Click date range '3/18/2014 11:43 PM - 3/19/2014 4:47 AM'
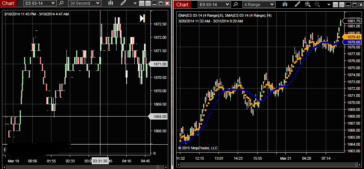364x169 pixels. (x=37, y=14)
